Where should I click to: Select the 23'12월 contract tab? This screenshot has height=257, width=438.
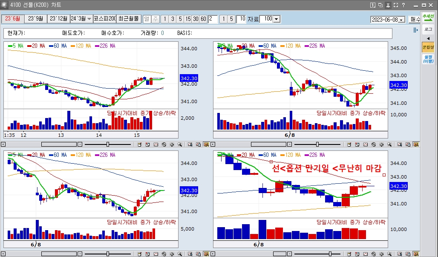(x=58, y=19)
